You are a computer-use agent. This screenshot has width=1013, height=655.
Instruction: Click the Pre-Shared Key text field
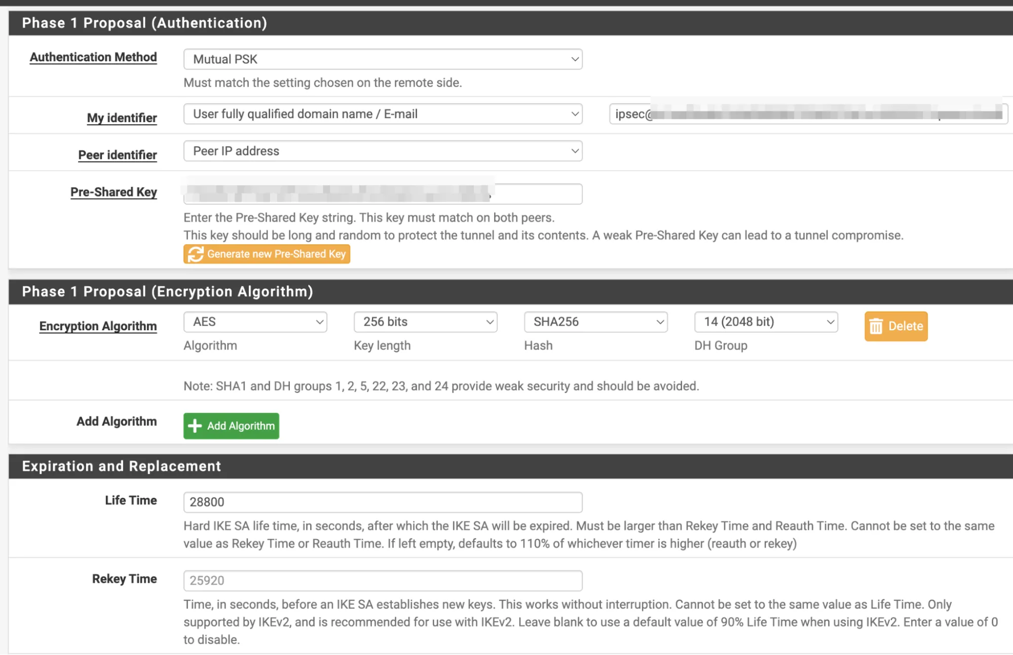click(x=383, y=193)
